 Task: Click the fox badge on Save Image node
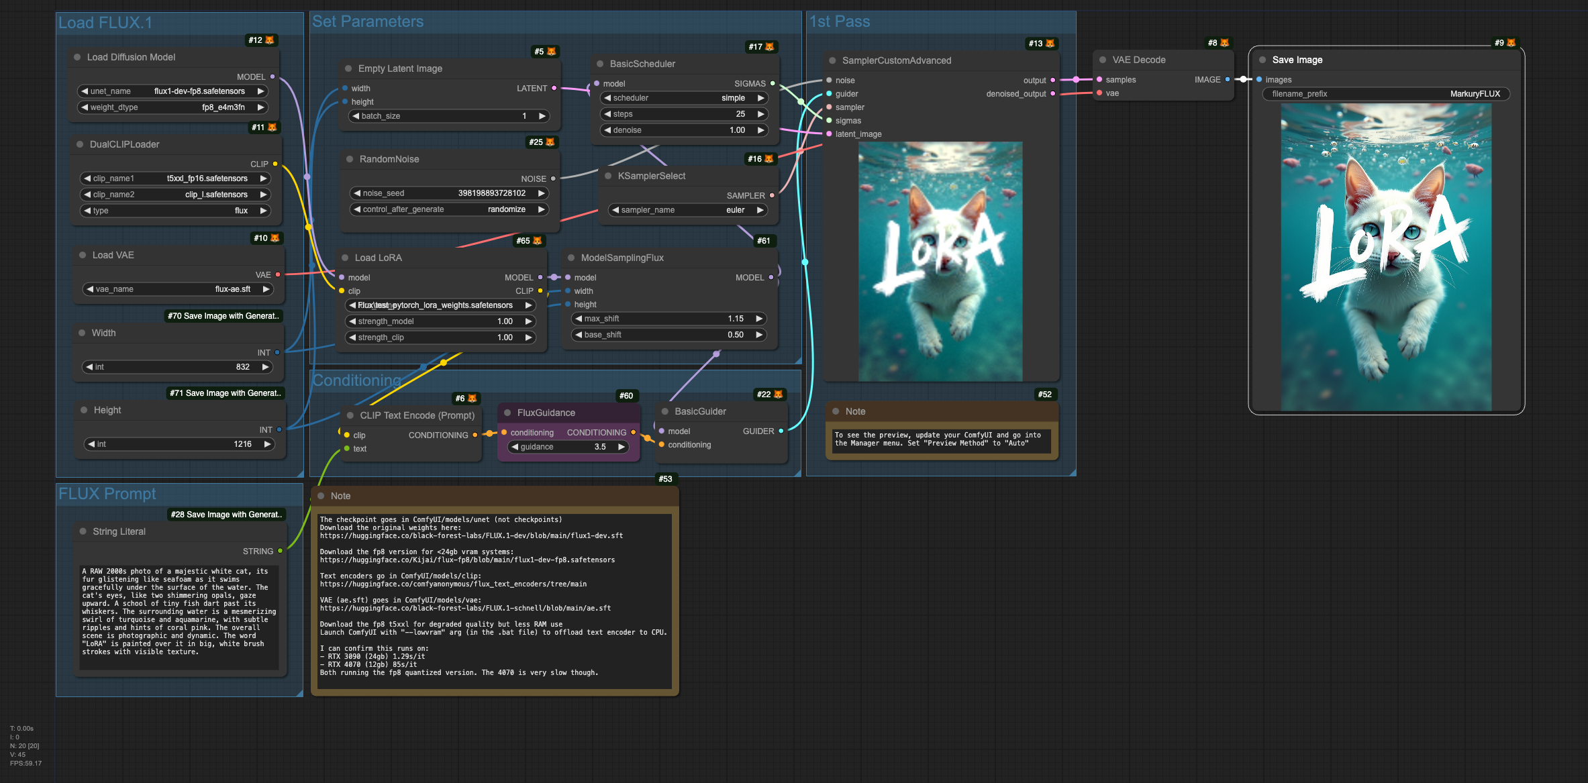[1511, 43]
